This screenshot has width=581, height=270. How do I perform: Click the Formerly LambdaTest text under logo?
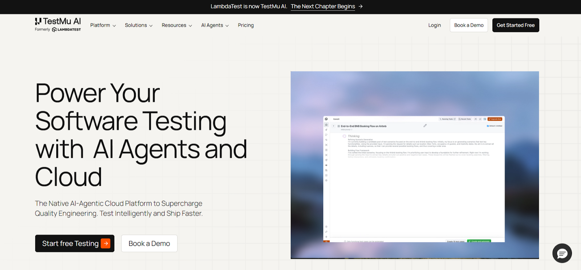[x=58, y=30]
